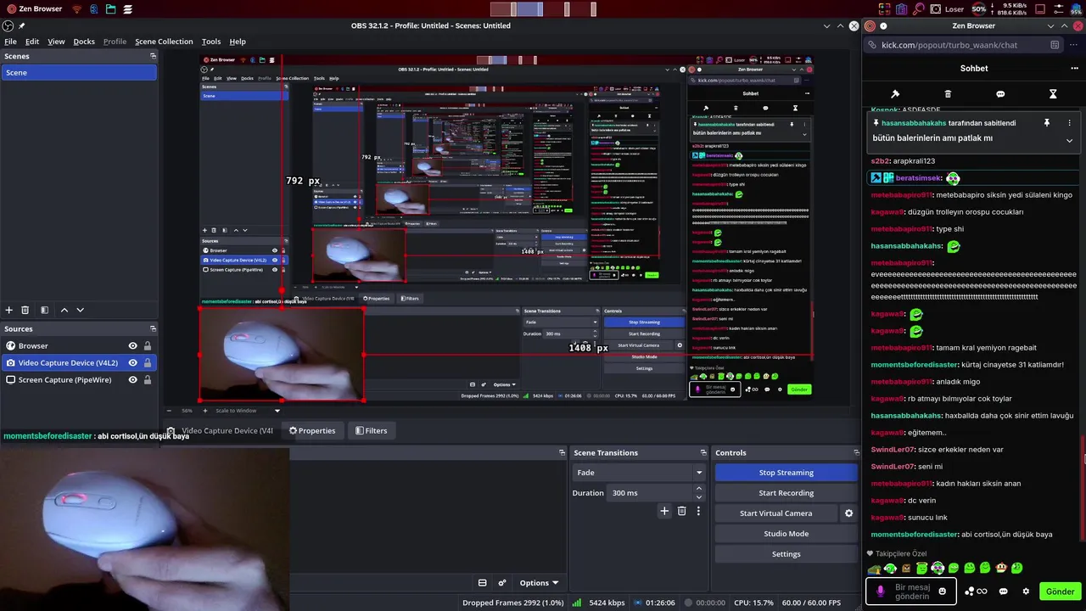Open the File menu

[10, 42]
